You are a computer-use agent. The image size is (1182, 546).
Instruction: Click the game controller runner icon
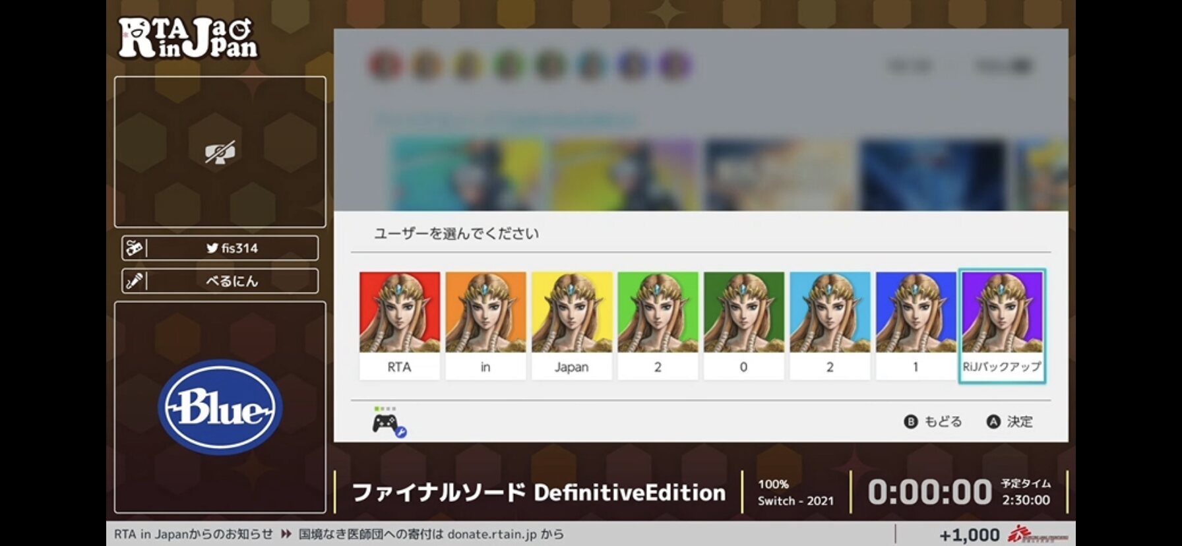135,248
